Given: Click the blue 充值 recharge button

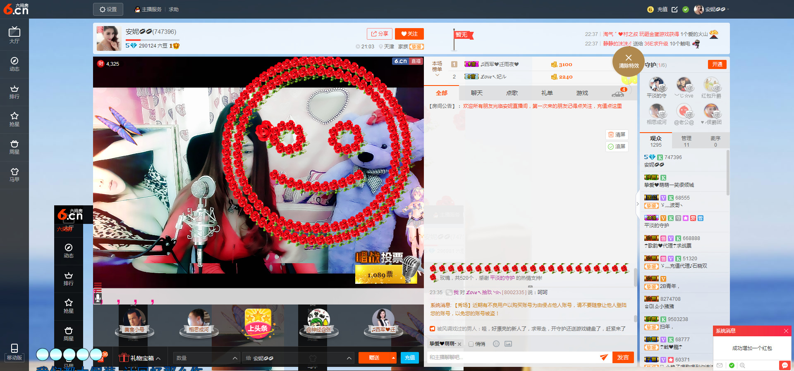Looking at the screenshot, I should pyautogui.click(x=410, y=358).
